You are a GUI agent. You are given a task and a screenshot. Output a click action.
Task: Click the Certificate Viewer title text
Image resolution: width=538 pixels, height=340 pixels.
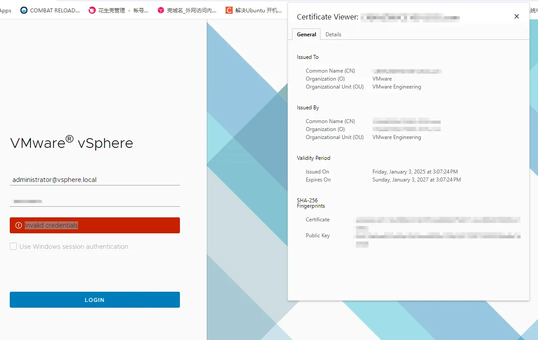(327, 17)
